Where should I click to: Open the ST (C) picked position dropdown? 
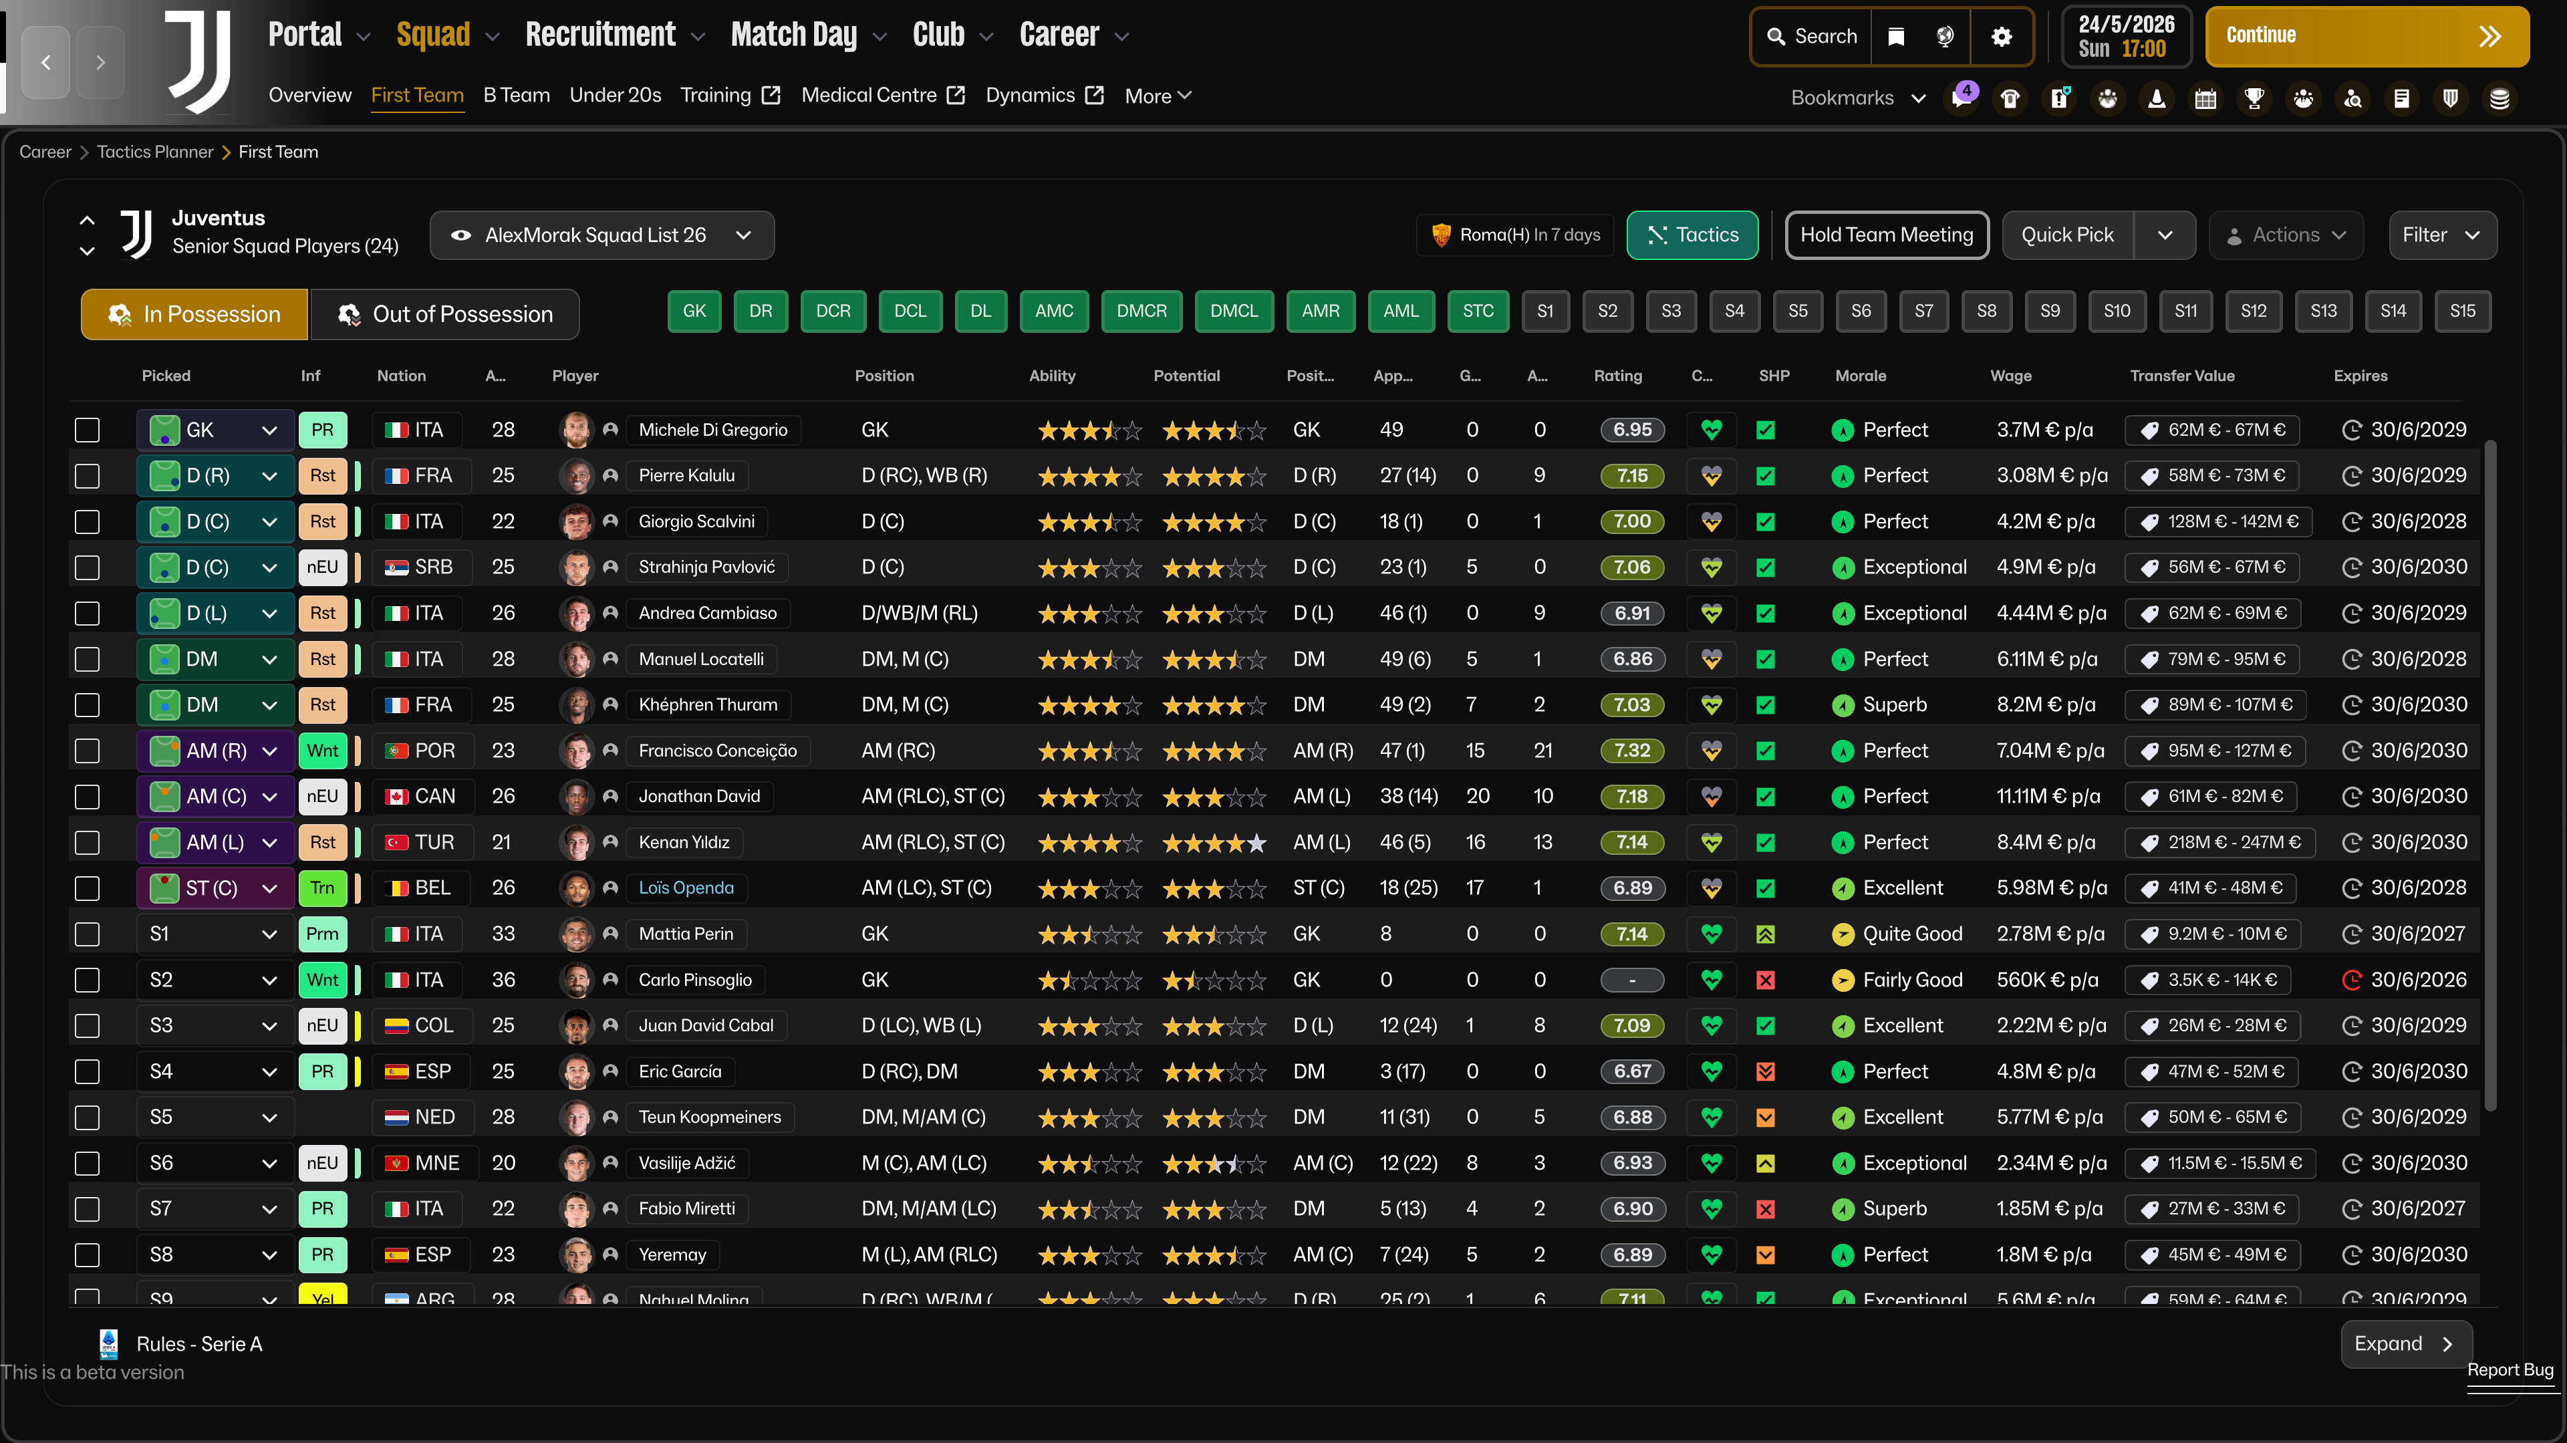coord(269,889)
